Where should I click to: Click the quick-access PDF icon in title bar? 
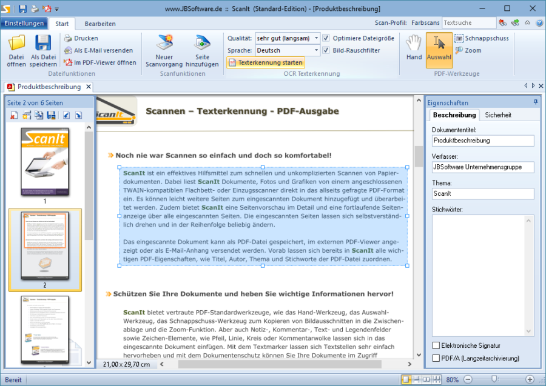click(x=47, y=8)
